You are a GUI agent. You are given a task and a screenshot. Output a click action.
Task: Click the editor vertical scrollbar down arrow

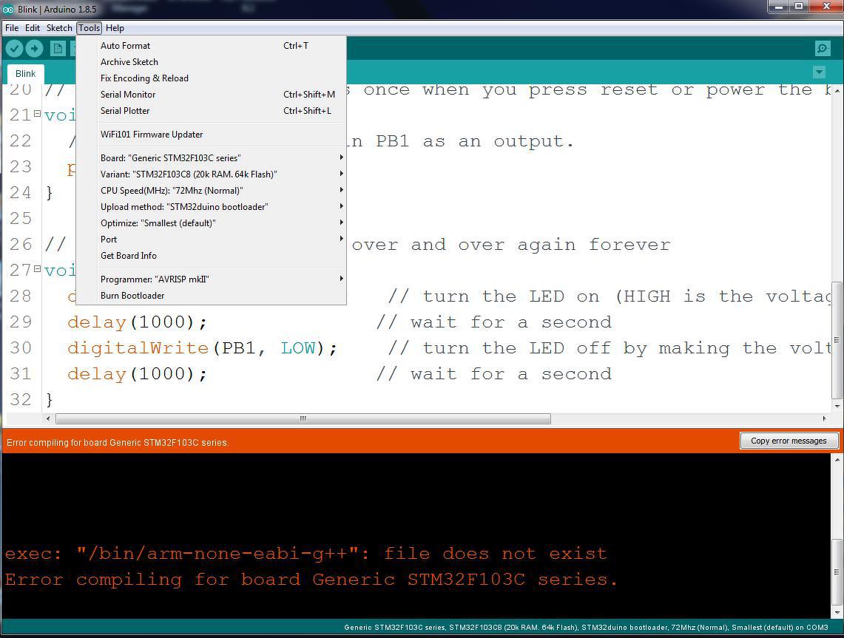click(x=837, y=406)
